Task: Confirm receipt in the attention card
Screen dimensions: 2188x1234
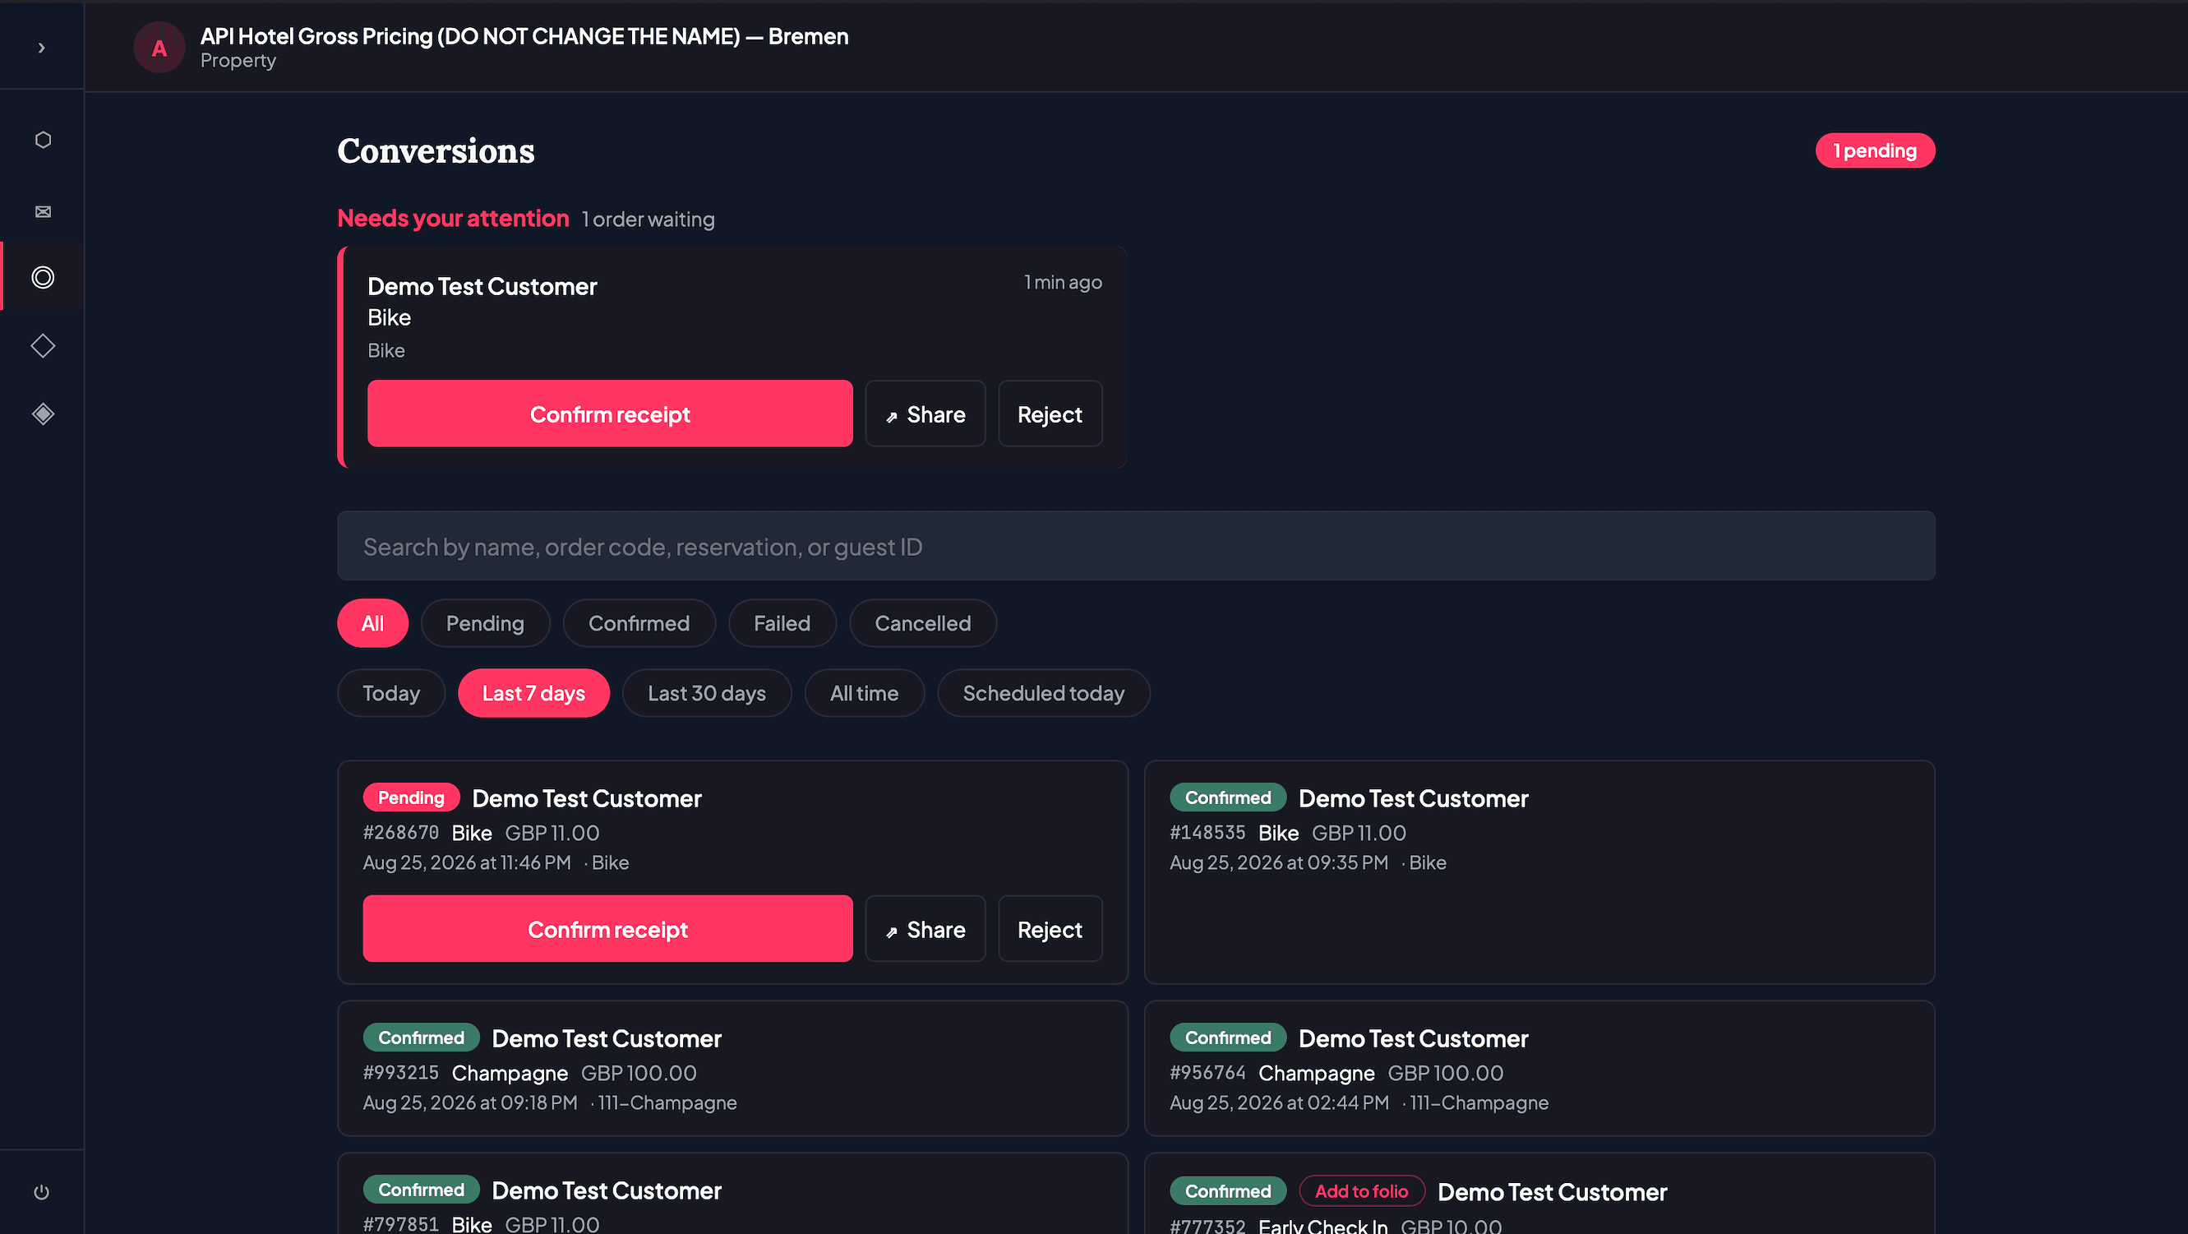Action: coord(610,414)
